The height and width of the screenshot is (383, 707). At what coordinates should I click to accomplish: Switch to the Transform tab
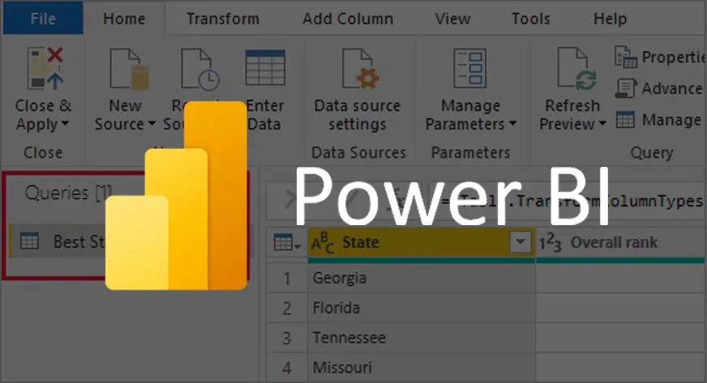pos(222,18)
